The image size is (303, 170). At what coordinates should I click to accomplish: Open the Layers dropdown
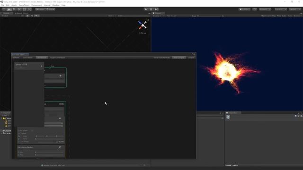280,9
